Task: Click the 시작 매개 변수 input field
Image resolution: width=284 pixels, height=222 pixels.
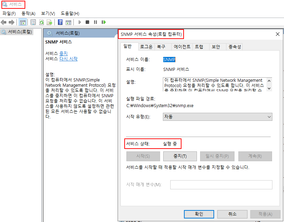Action: click(x=221, y=185)
